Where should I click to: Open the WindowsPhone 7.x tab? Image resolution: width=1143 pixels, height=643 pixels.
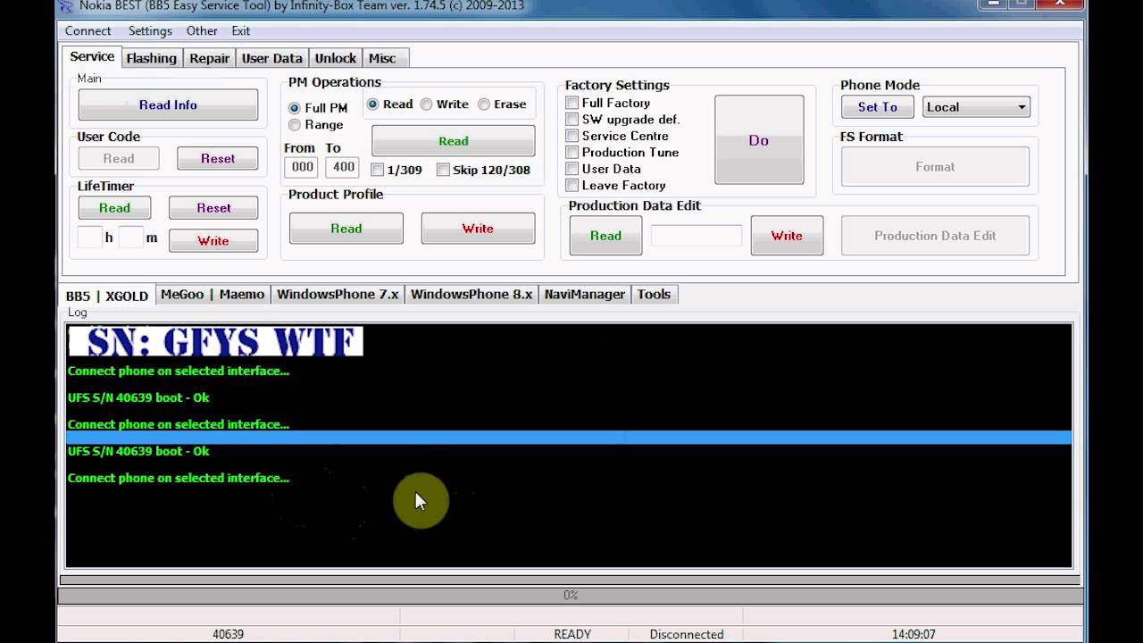tap(338, 295)
